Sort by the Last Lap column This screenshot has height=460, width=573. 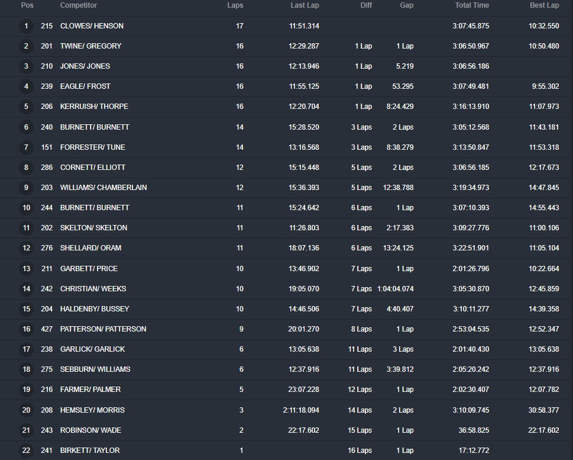pyautogui.click(x=305, y=5)
